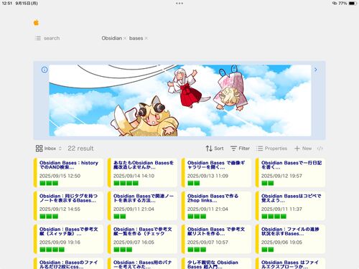Click the date 2025/09/13 11:09
Screen dimensions: 359x269
tap(208, 176)
